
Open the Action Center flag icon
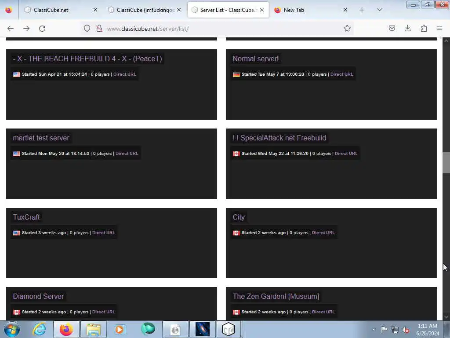click(x=384, y=329)
